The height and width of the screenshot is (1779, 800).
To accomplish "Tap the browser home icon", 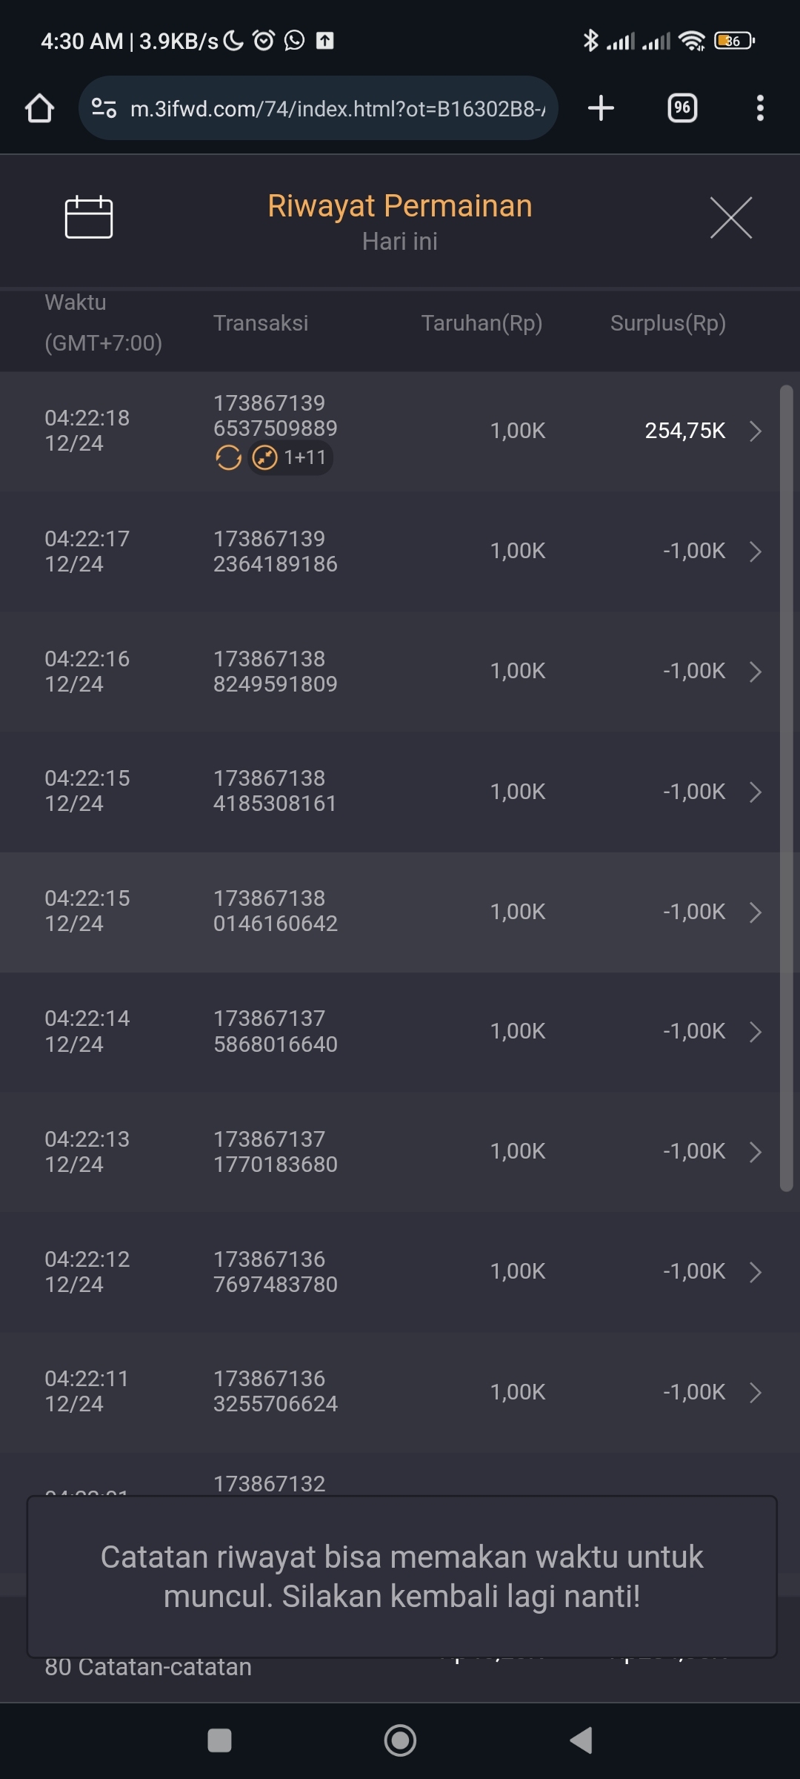I will 40,108.
